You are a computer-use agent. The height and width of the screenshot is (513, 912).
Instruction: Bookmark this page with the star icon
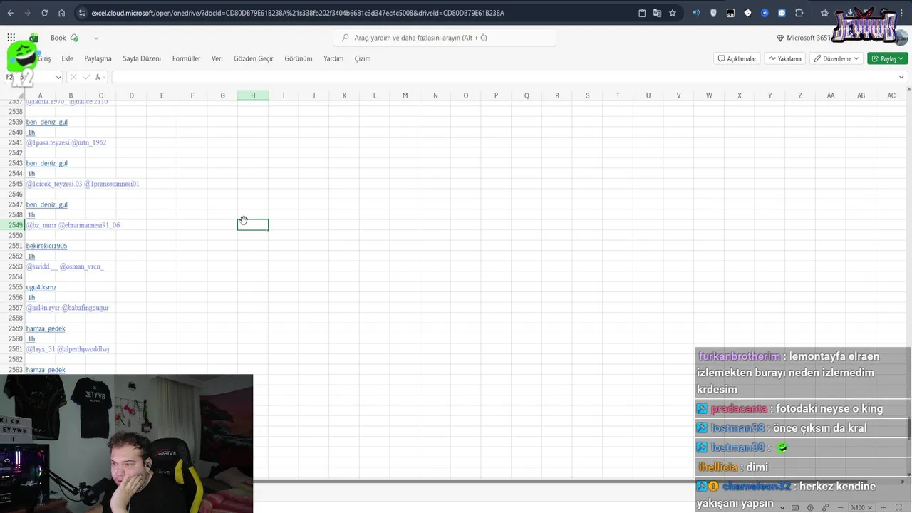[x=672, y=13]
